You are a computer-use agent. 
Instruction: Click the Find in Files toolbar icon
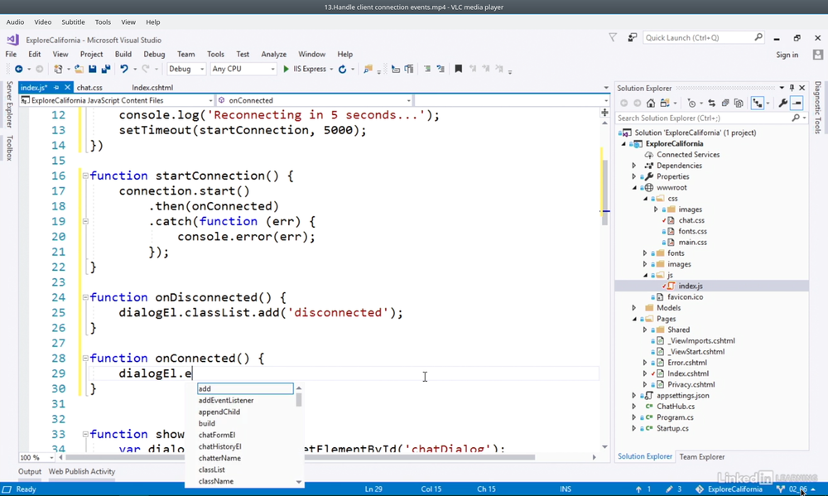[x=368, y=70]
